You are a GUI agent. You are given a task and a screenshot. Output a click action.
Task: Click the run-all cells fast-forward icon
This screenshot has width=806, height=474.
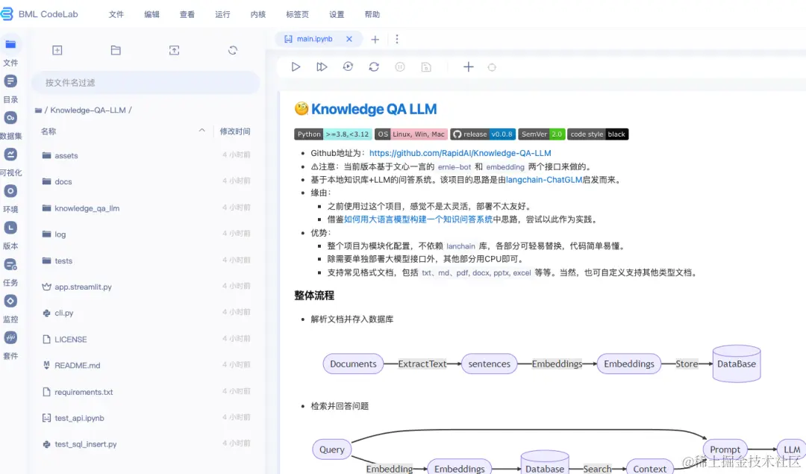[322, 67]
